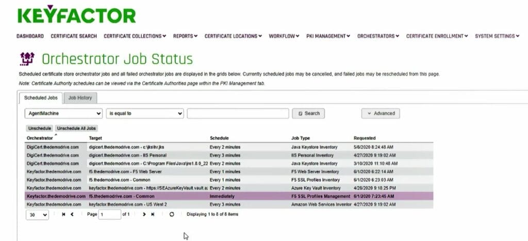This screenshot has width=528, height=241.
Task: Expand the PKI Management menu
Action: [328, 36]
